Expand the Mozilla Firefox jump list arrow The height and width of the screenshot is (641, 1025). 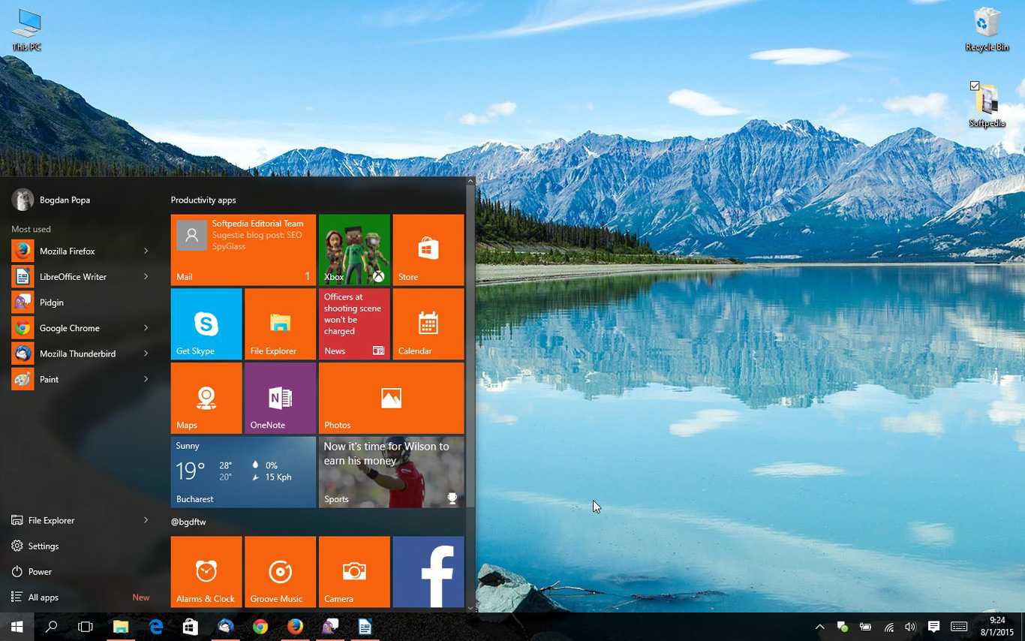click(x=146, y=251)
